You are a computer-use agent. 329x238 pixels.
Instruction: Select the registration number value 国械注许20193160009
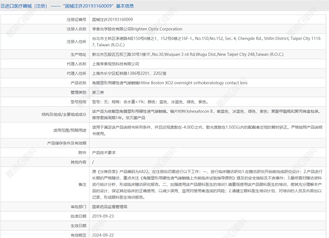(113, 20)
